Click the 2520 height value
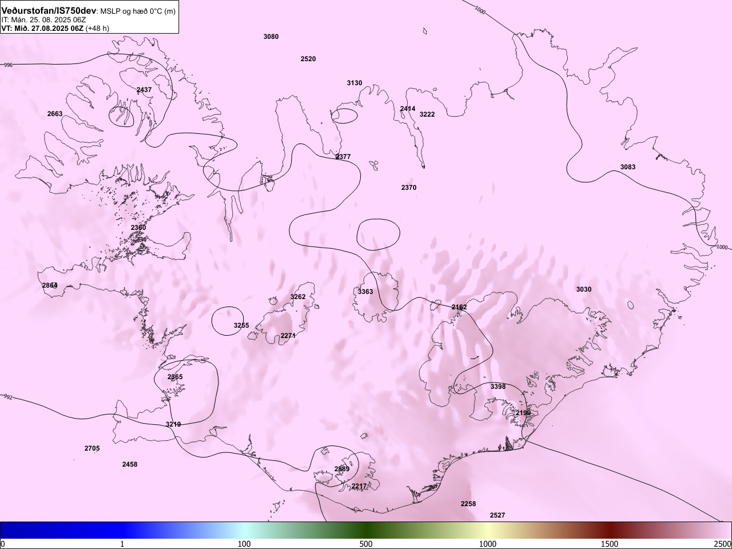This screenshot has height=549, width=732. [x=308, y=59]
